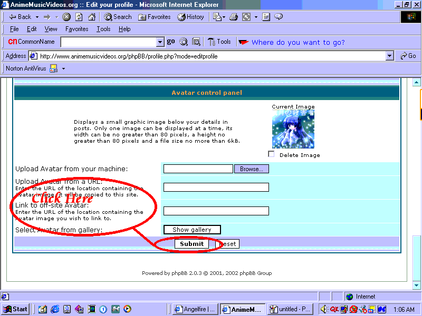The image size is (422, 316).
Task: Switch to AnimeM... taskbar window
Action: [243, 309]
